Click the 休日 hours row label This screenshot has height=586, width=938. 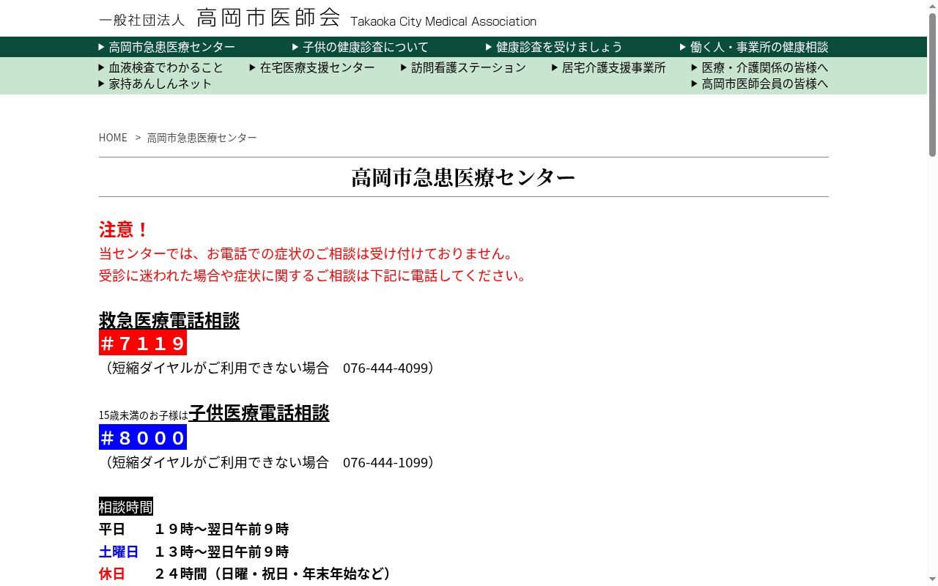[x=112, y=574]
